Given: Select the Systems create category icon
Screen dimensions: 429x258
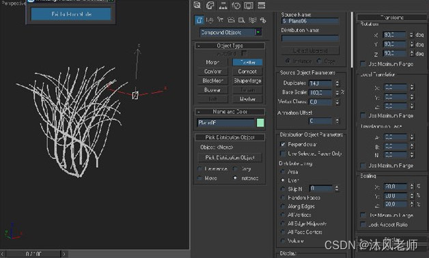Looking at the screenshot, I should (263, 20).
